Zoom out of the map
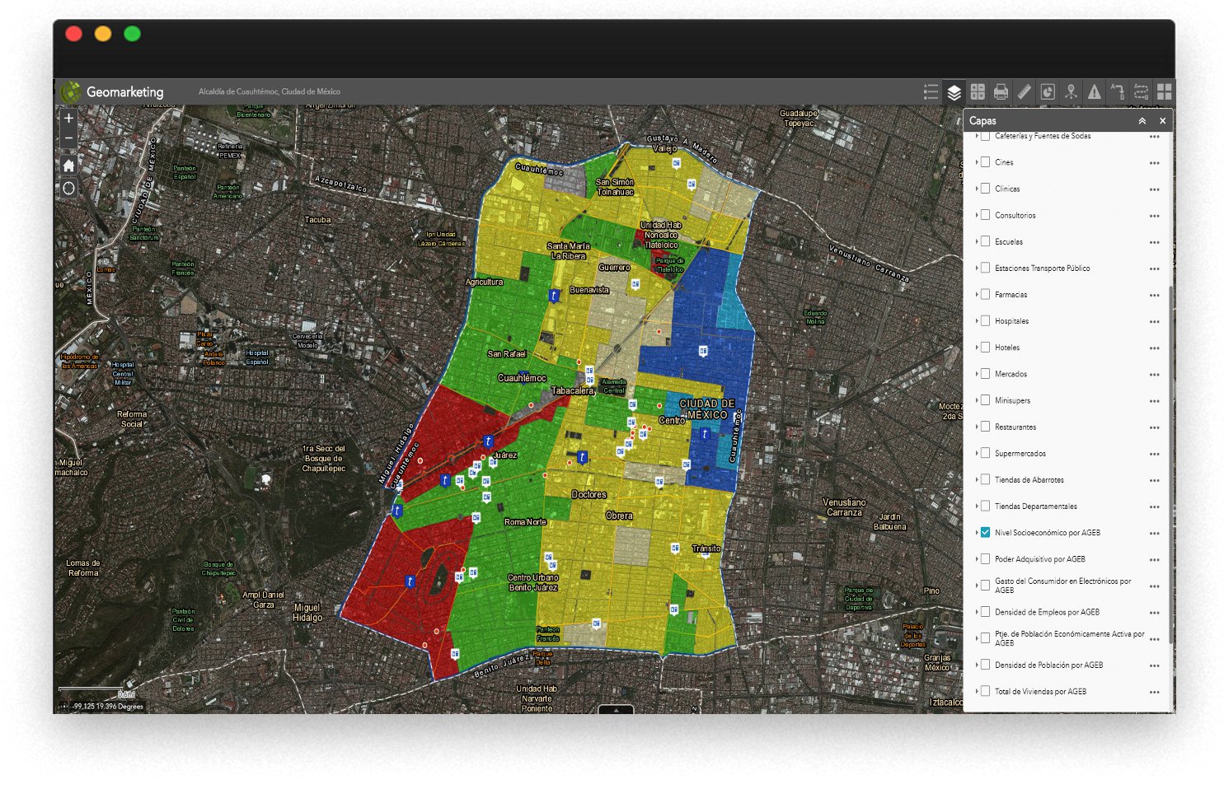 69,138
